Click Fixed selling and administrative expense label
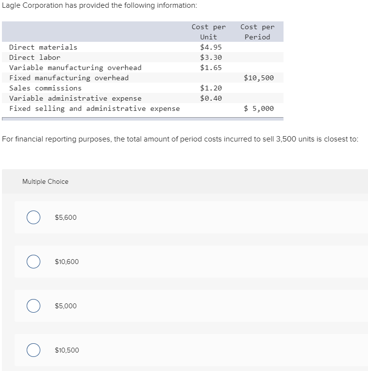Screen dimensions: 368x371 [94, 108]
